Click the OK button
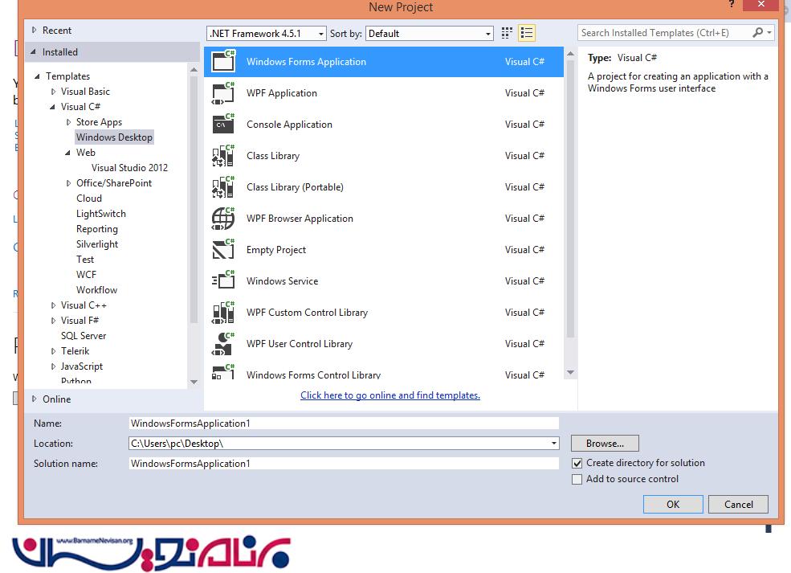 coord(673,505)
